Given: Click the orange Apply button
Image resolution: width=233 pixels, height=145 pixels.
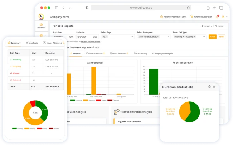Looking at the screenshot, I should (213, 37).
